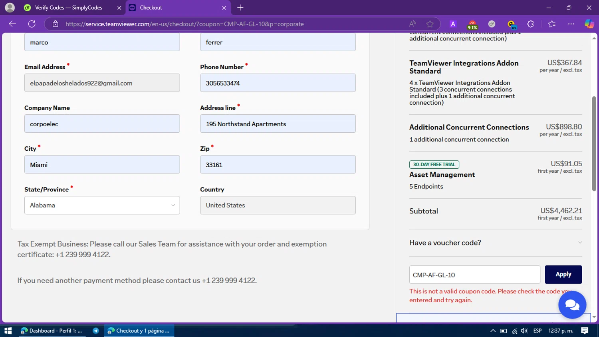This screenshot has width=599, height=337.
Task: Open the browser profile avatar
Action: 10,8
